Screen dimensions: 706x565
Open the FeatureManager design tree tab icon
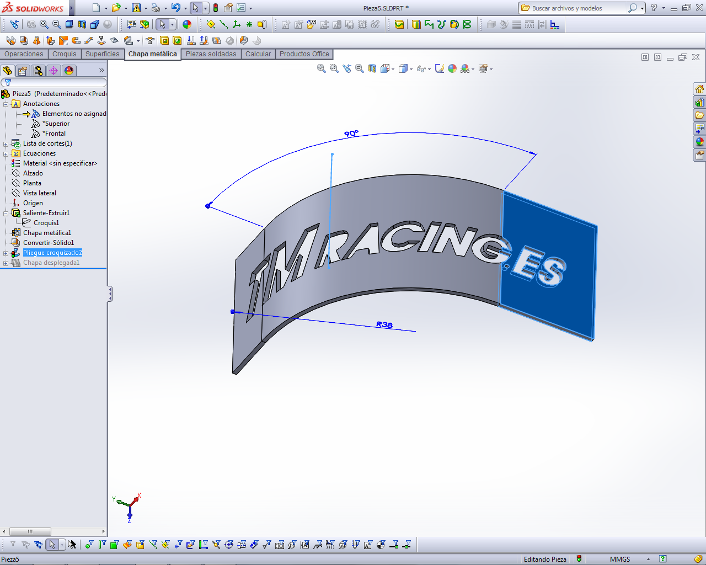pos(7,71)
